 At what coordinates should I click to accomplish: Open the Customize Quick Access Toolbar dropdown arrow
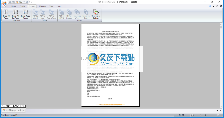[31, 2]
